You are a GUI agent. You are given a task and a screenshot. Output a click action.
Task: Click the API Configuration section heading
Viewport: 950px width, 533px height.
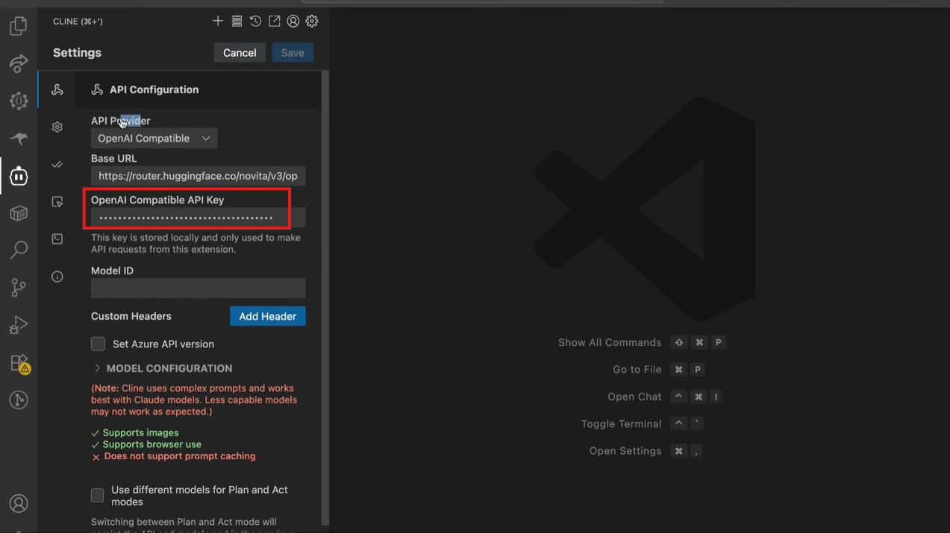click(x=154, y=89)
